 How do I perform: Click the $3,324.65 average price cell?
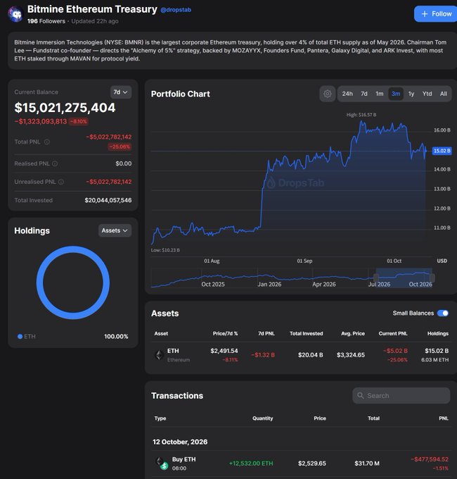pos(351,355)
